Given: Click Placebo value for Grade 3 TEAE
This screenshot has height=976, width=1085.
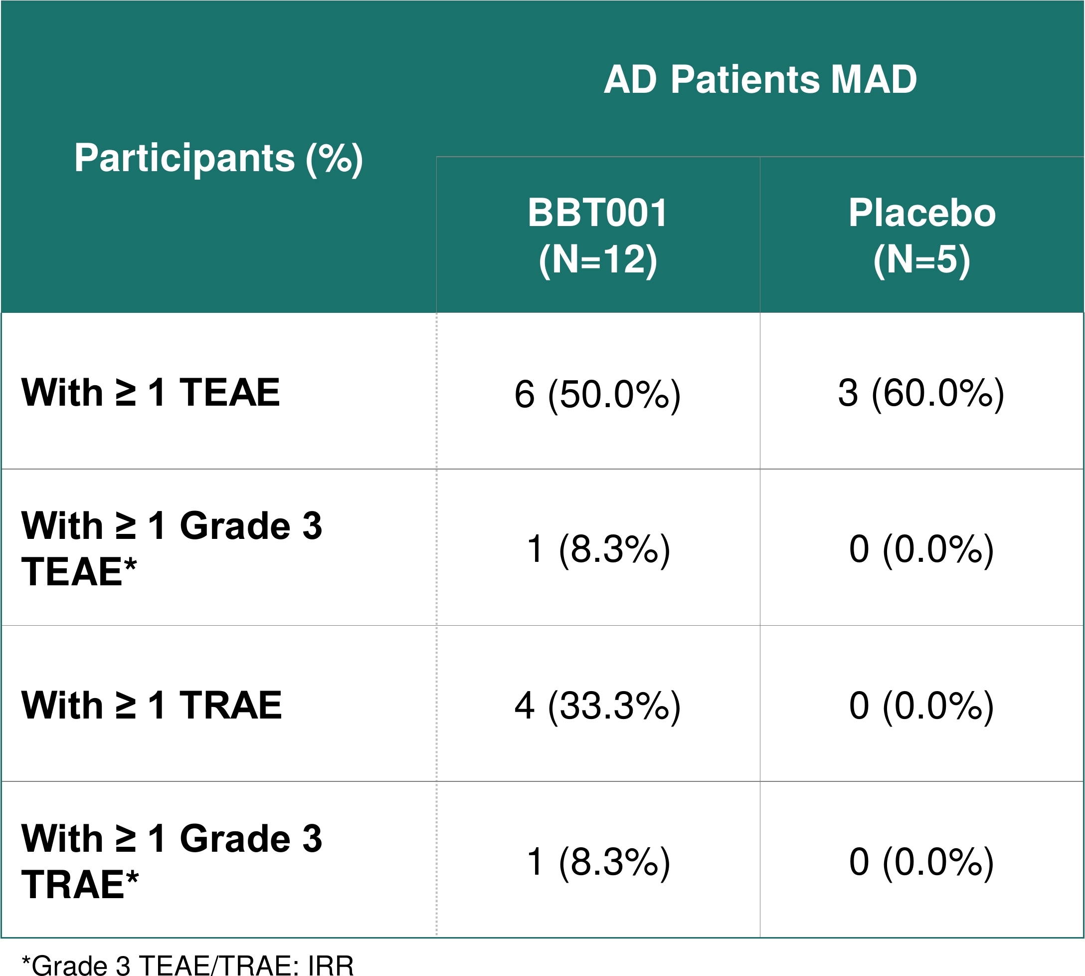Looking at the screenshot, I should [x=921, y=549].
